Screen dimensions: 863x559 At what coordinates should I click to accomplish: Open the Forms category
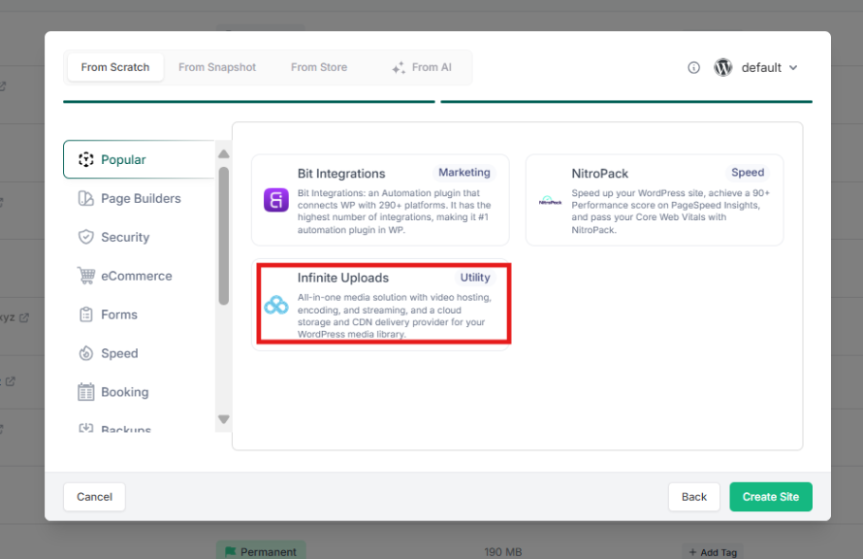(x=108, y=314)
